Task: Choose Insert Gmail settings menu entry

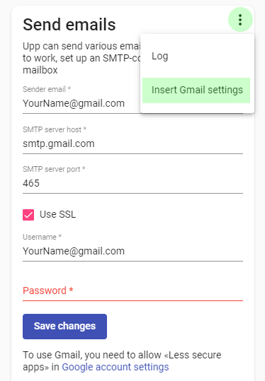Action: 196,90
